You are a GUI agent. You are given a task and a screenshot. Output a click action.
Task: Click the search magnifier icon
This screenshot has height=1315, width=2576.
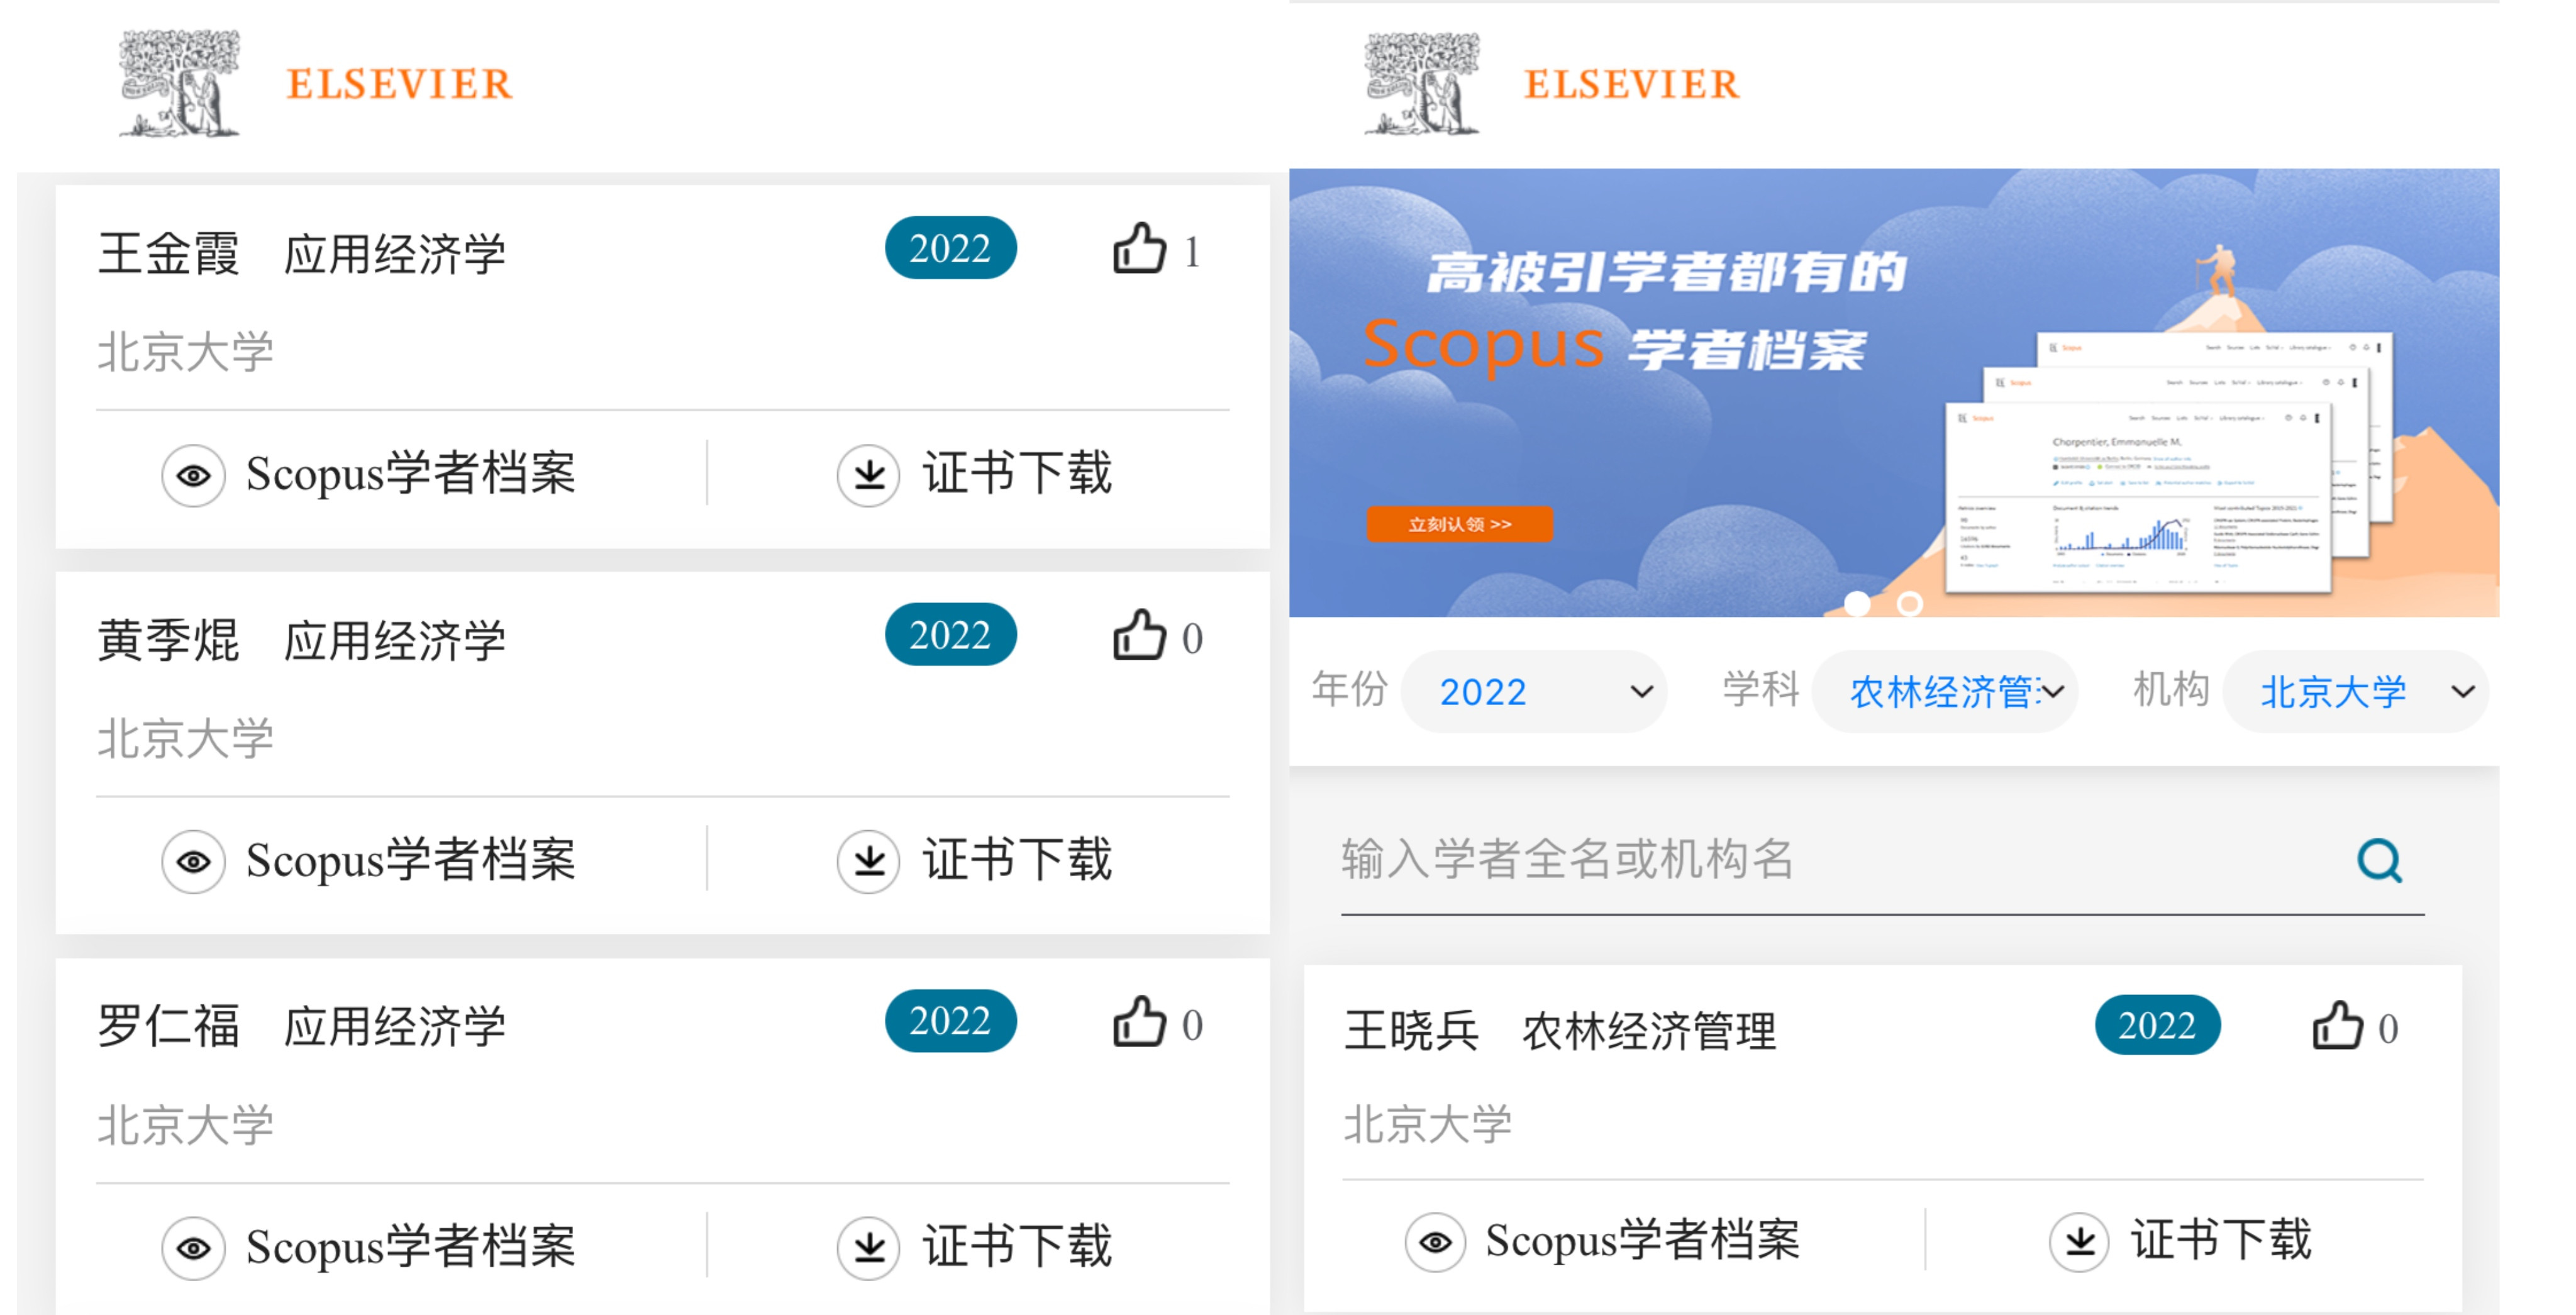[x=2379, y=860]
